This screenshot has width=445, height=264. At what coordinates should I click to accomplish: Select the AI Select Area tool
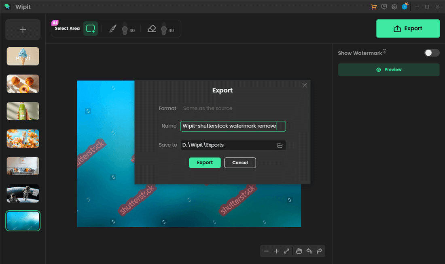point(91,29)
